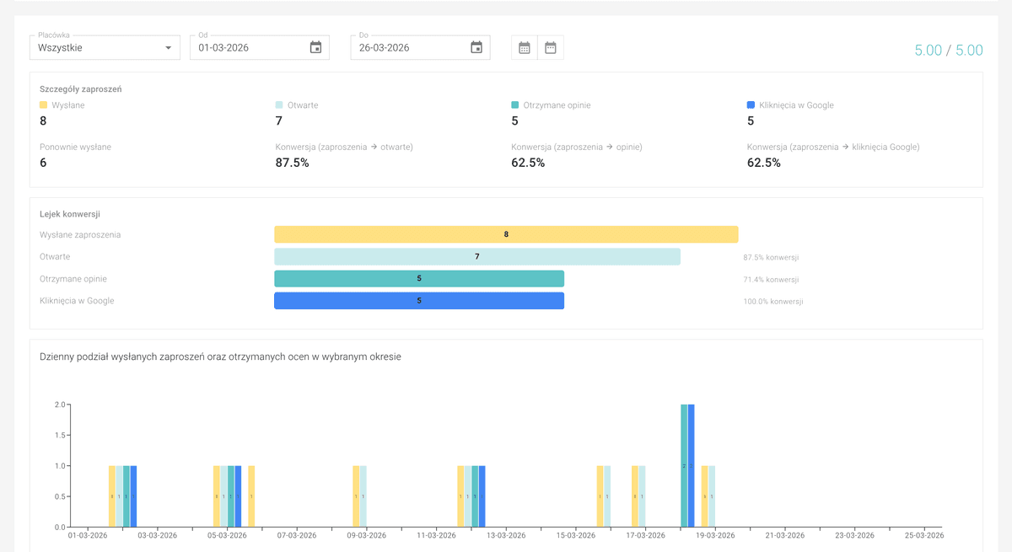The height and width of the screenshot is (552, 1012).
Task: Click the 5.00 / 5.00 rating score
Action: tap(949, 51)
